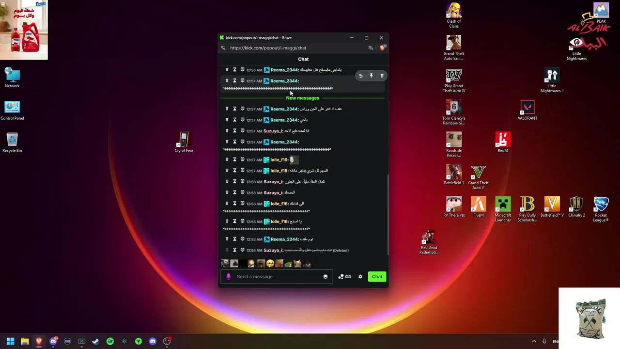Ban Reema_2344 via shield on 12:58 AM row
This screenshot has width=620, height=349.
click(242, 239)
